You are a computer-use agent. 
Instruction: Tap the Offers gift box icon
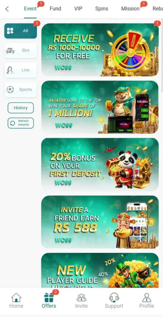pos(49,297)
